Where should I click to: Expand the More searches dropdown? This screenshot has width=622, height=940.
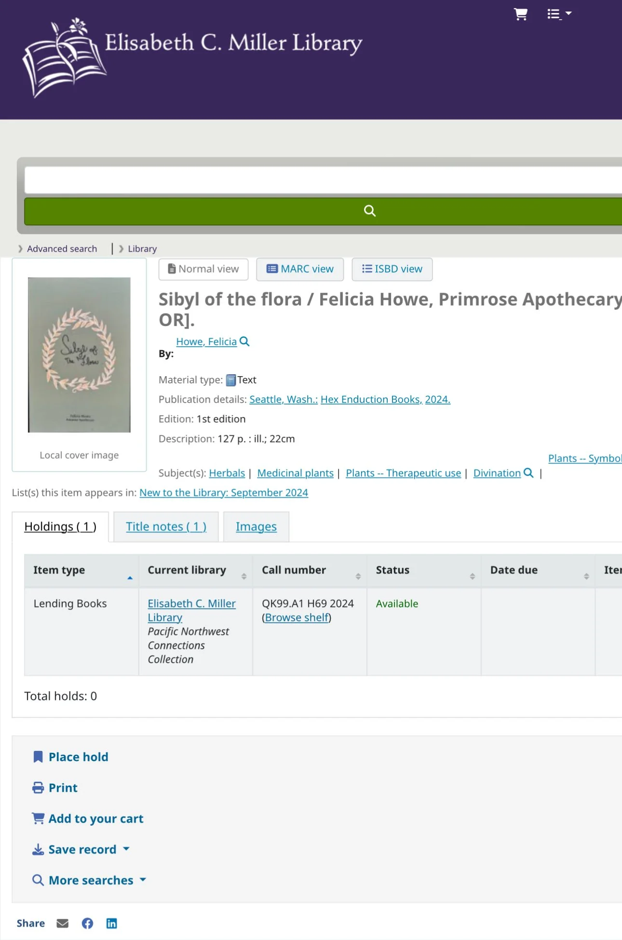point(89,880)
